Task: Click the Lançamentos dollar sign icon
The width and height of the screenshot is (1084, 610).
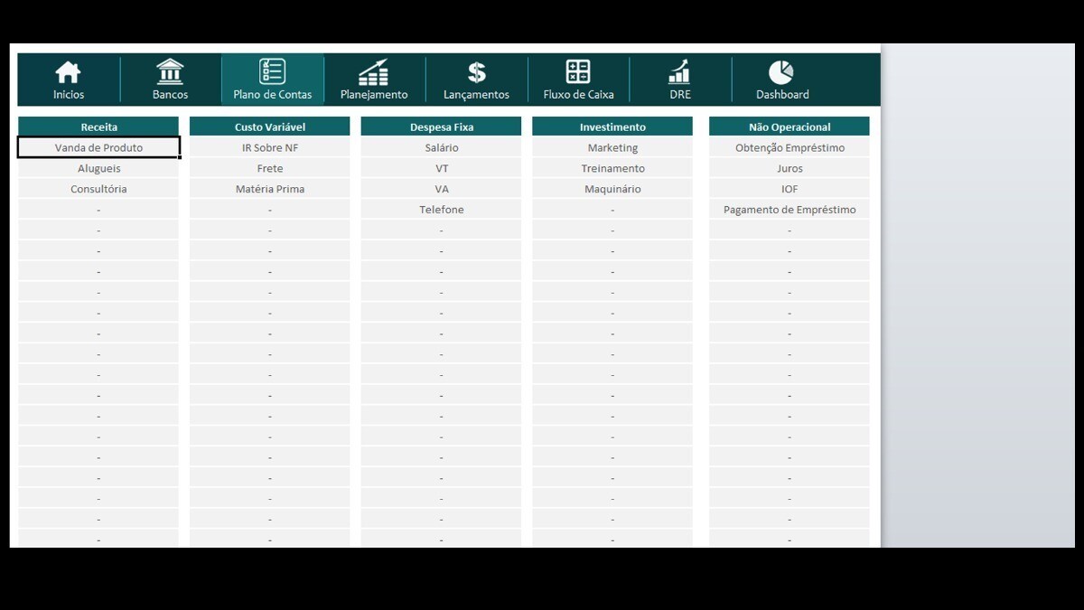Action: coord(476,72)
